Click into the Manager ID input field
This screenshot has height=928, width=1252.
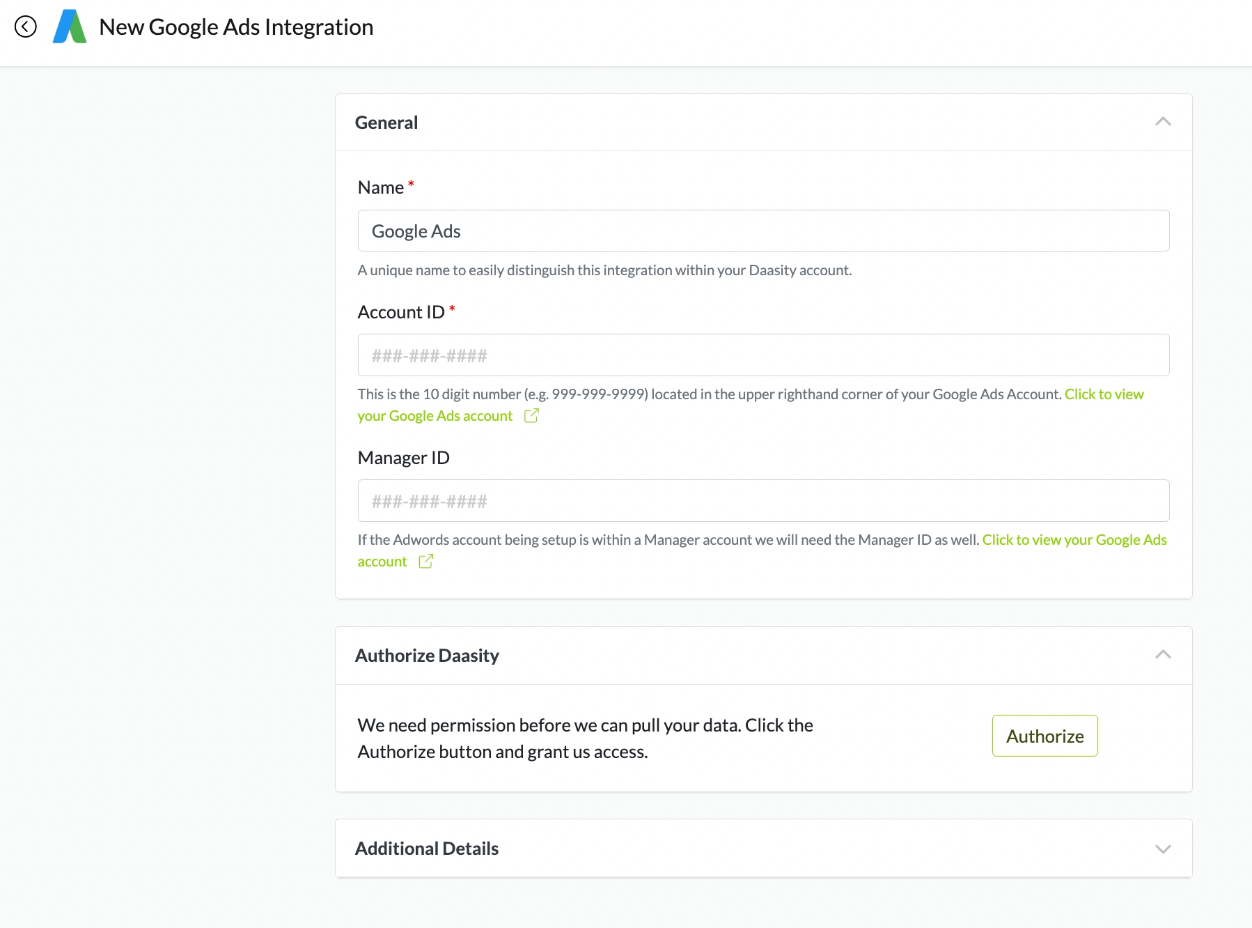coord(763,501)
